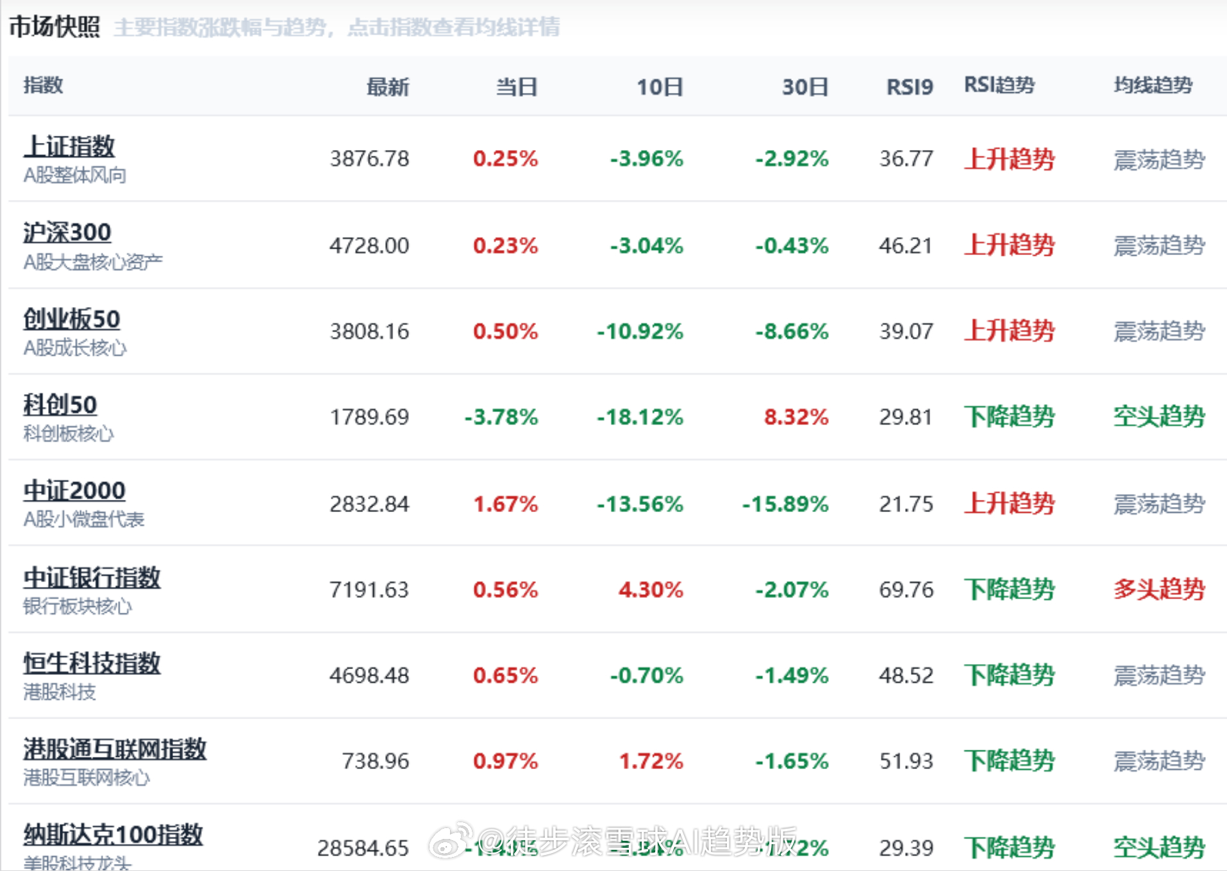Viewport: 1227px width, 871px height.
Task: Click 30-day change -15.89%
Action: point(785,504)
